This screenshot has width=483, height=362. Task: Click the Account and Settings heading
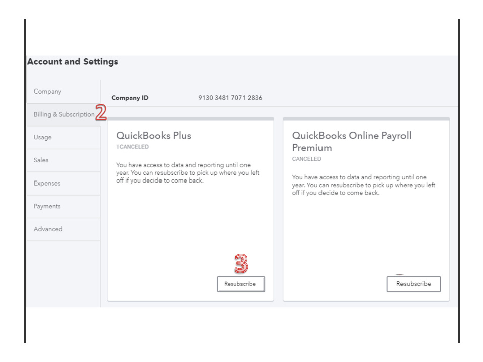(72, 62)
